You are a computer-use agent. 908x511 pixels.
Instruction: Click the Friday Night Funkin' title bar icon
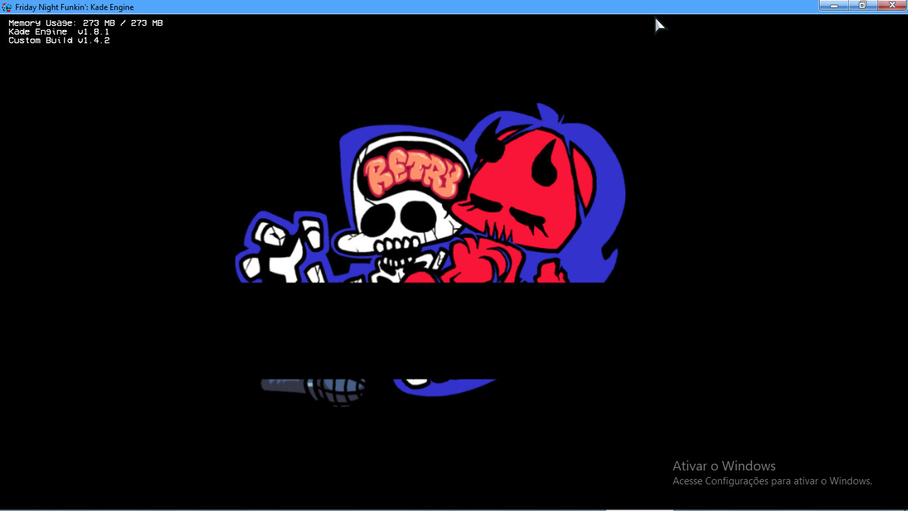coord(7,7)
